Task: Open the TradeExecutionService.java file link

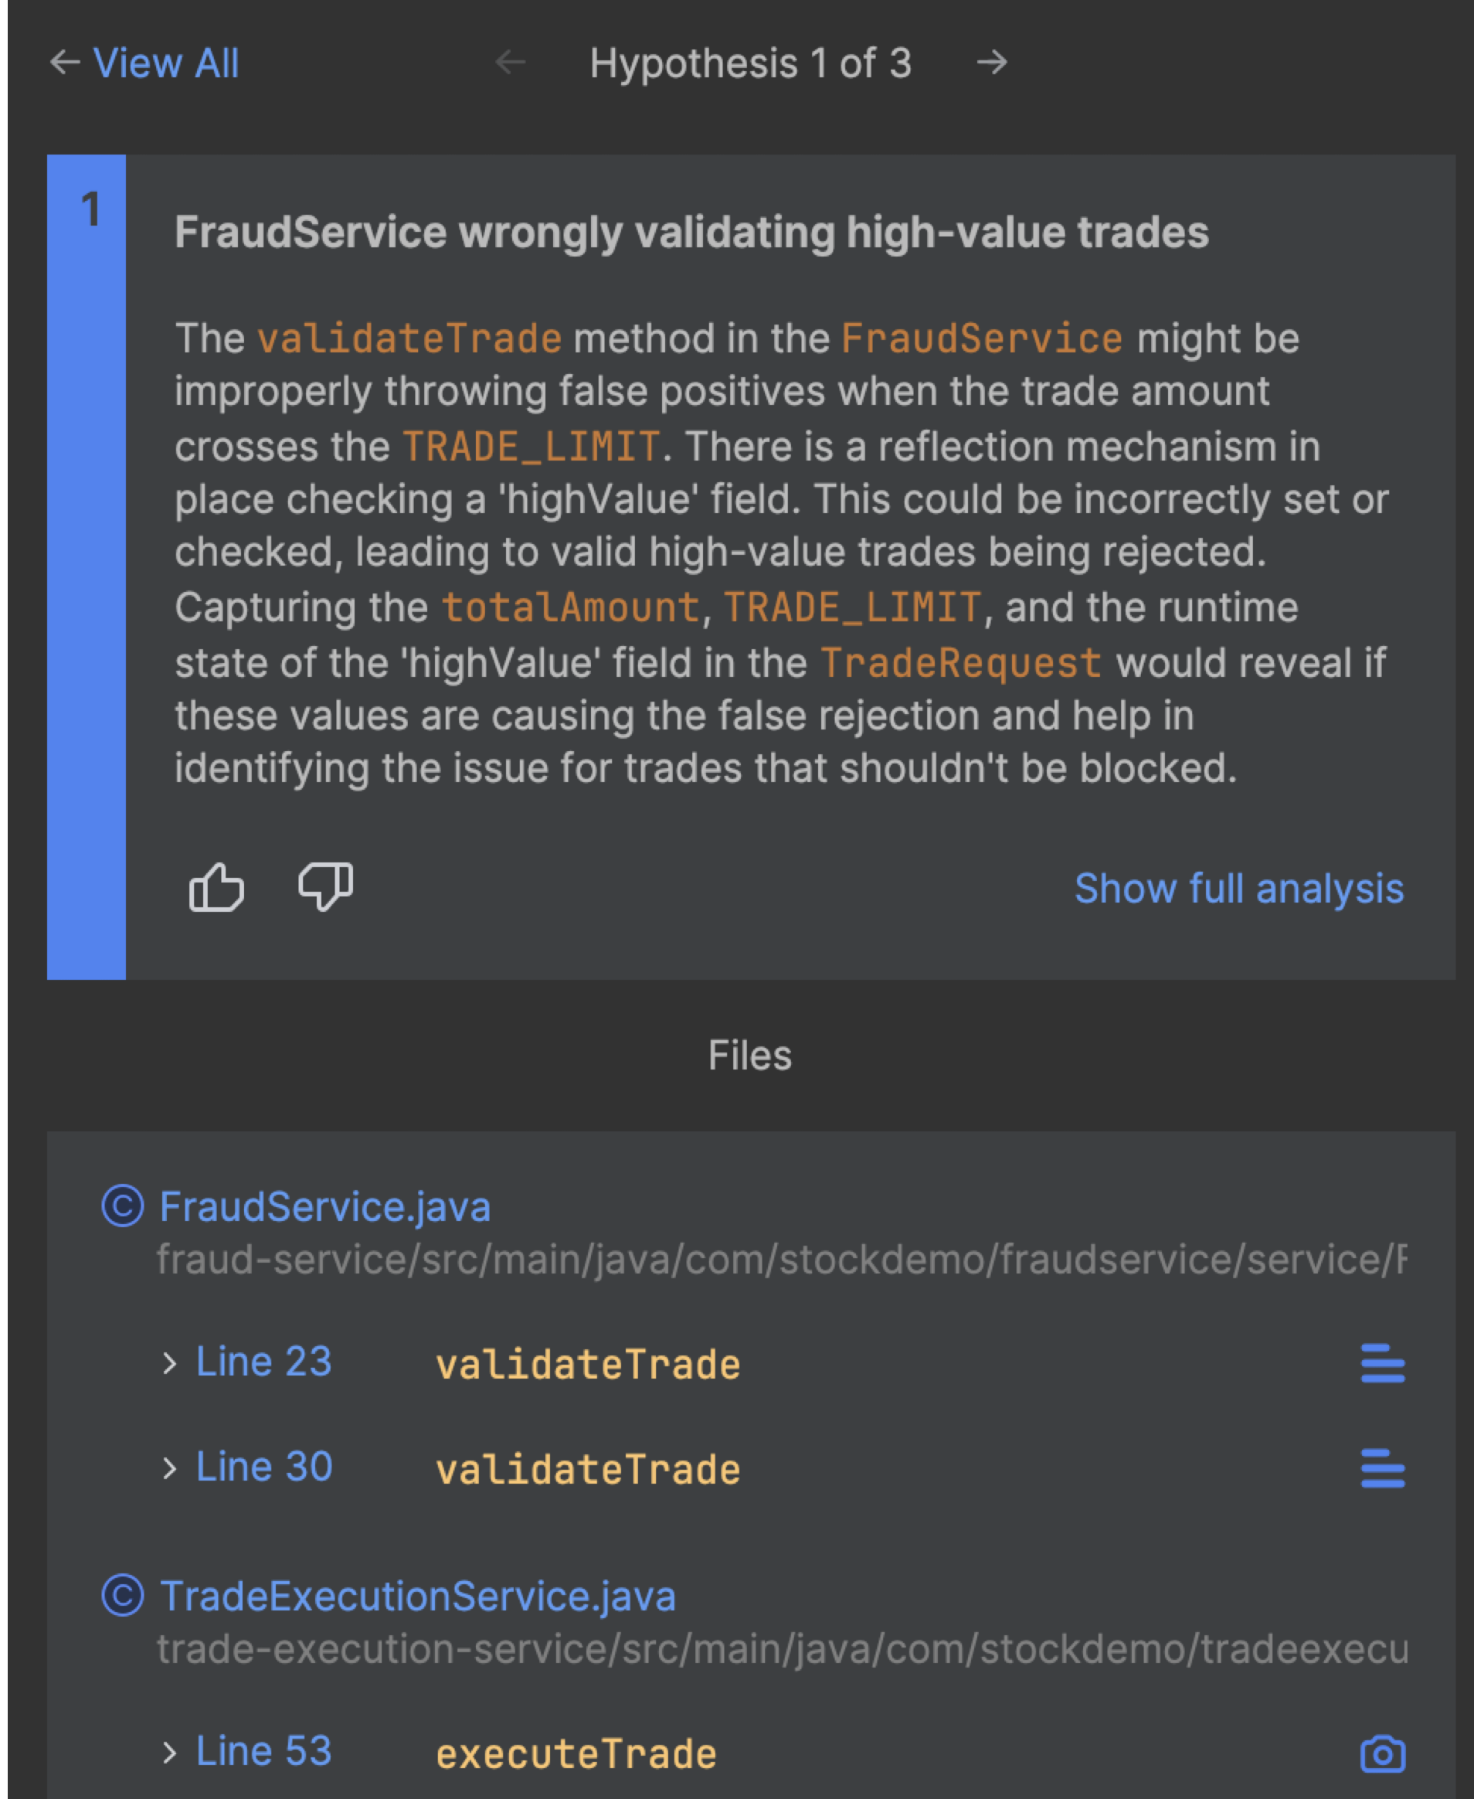Action: click(x=418, y=1596)
